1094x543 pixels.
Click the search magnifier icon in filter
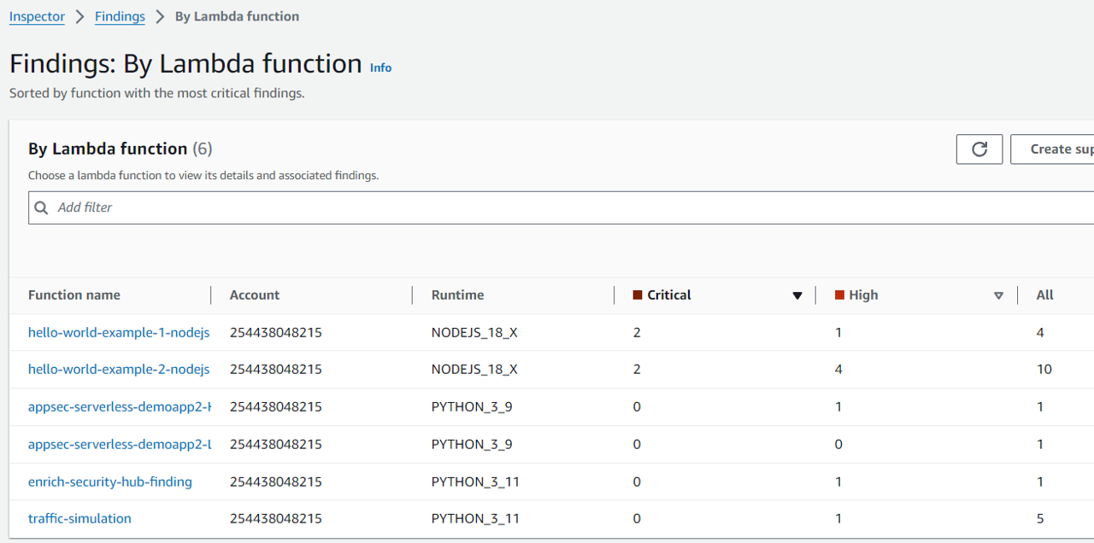(x=41, y=207)
